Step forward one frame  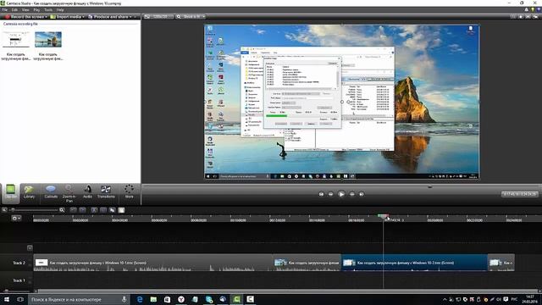[x=352, y=194]
